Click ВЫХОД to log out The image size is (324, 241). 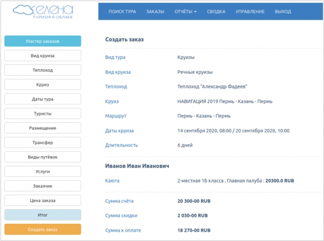[282, 11]
